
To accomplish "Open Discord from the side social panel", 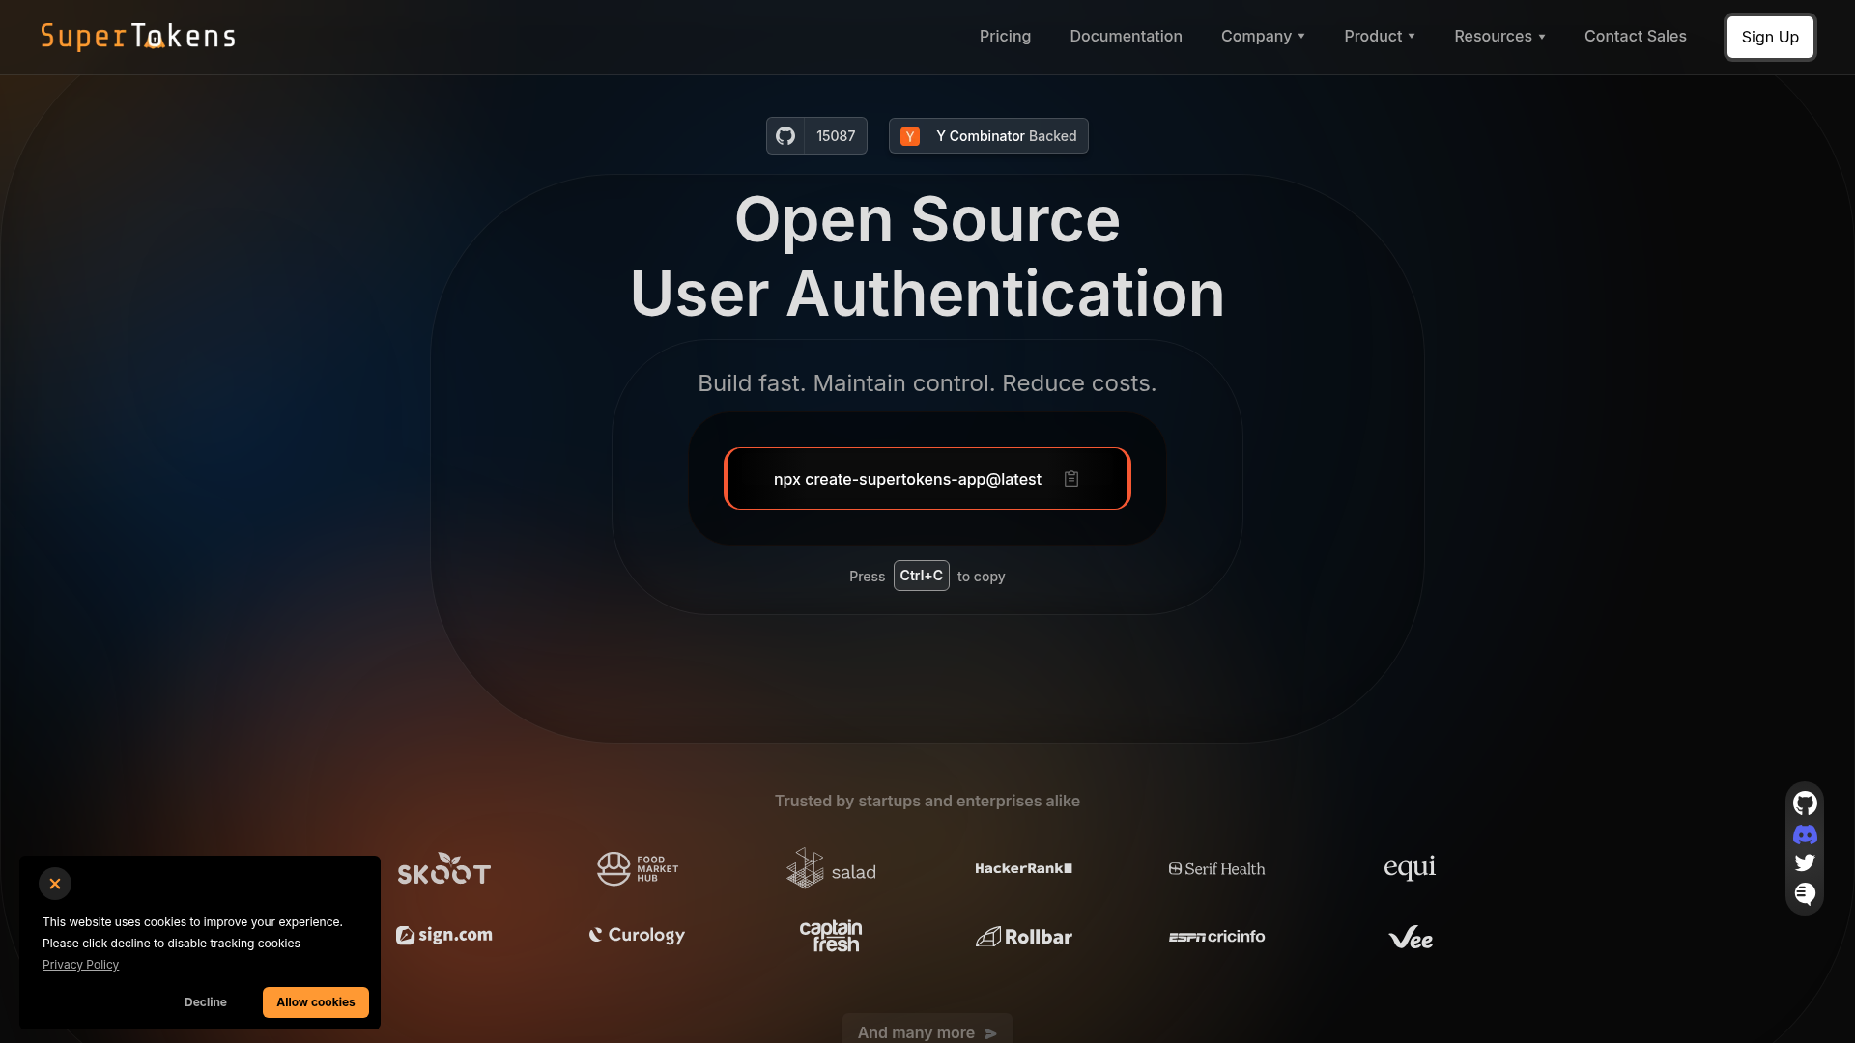I will (x=1805, y=834).
